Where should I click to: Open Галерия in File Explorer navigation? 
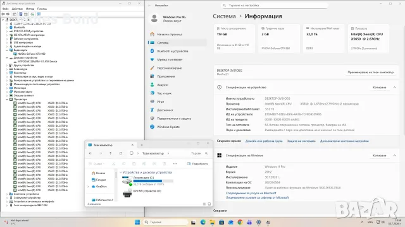[x=99, y=180]
